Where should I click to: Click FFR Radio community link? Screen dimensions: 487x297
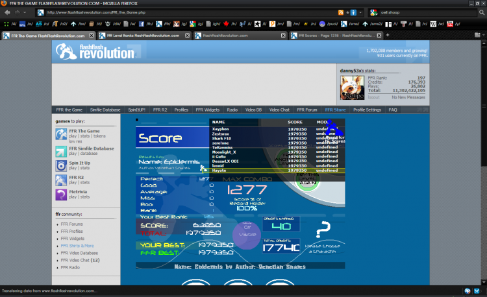pos(70,268)
